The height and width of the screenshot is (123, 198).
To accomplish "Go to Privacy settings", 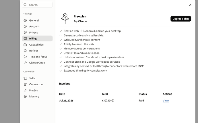I will 37,32.
